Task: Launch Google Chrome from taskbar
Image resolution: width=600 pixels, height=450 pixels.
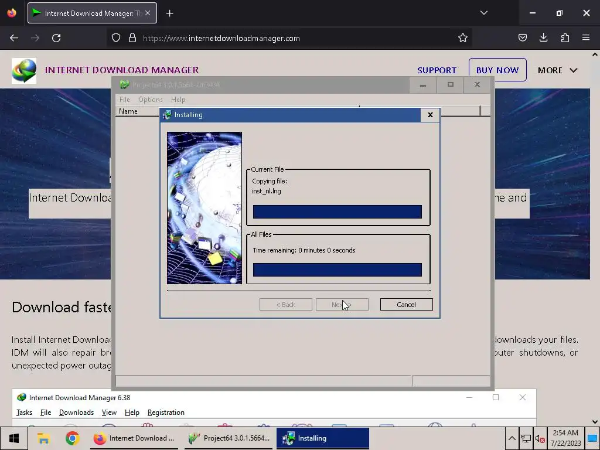Action: [x=72, y=438]
